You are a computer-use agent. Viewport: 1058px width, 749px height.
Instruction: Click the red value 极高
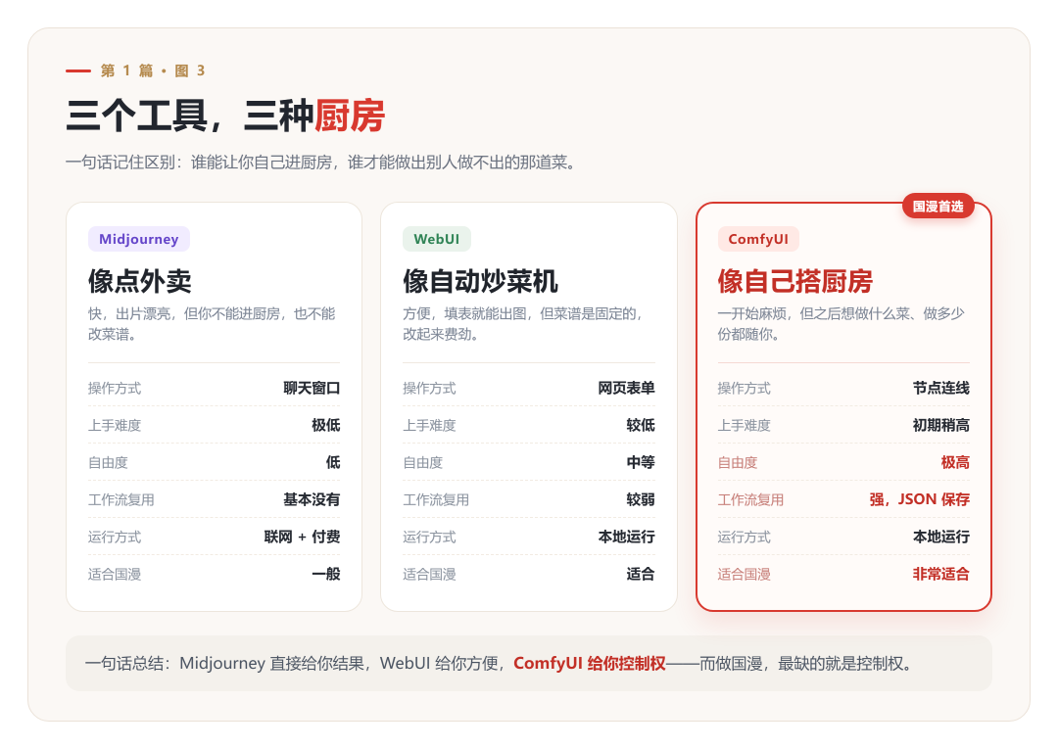(x=955, y=462)
